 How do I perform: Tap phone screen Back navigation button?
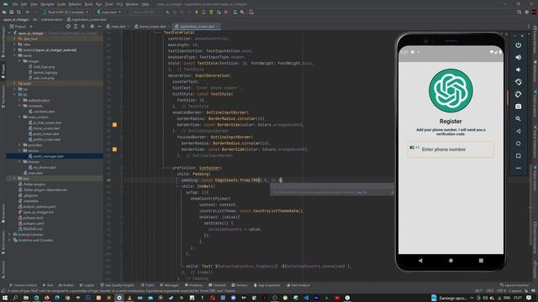click(x=420, y=261)
